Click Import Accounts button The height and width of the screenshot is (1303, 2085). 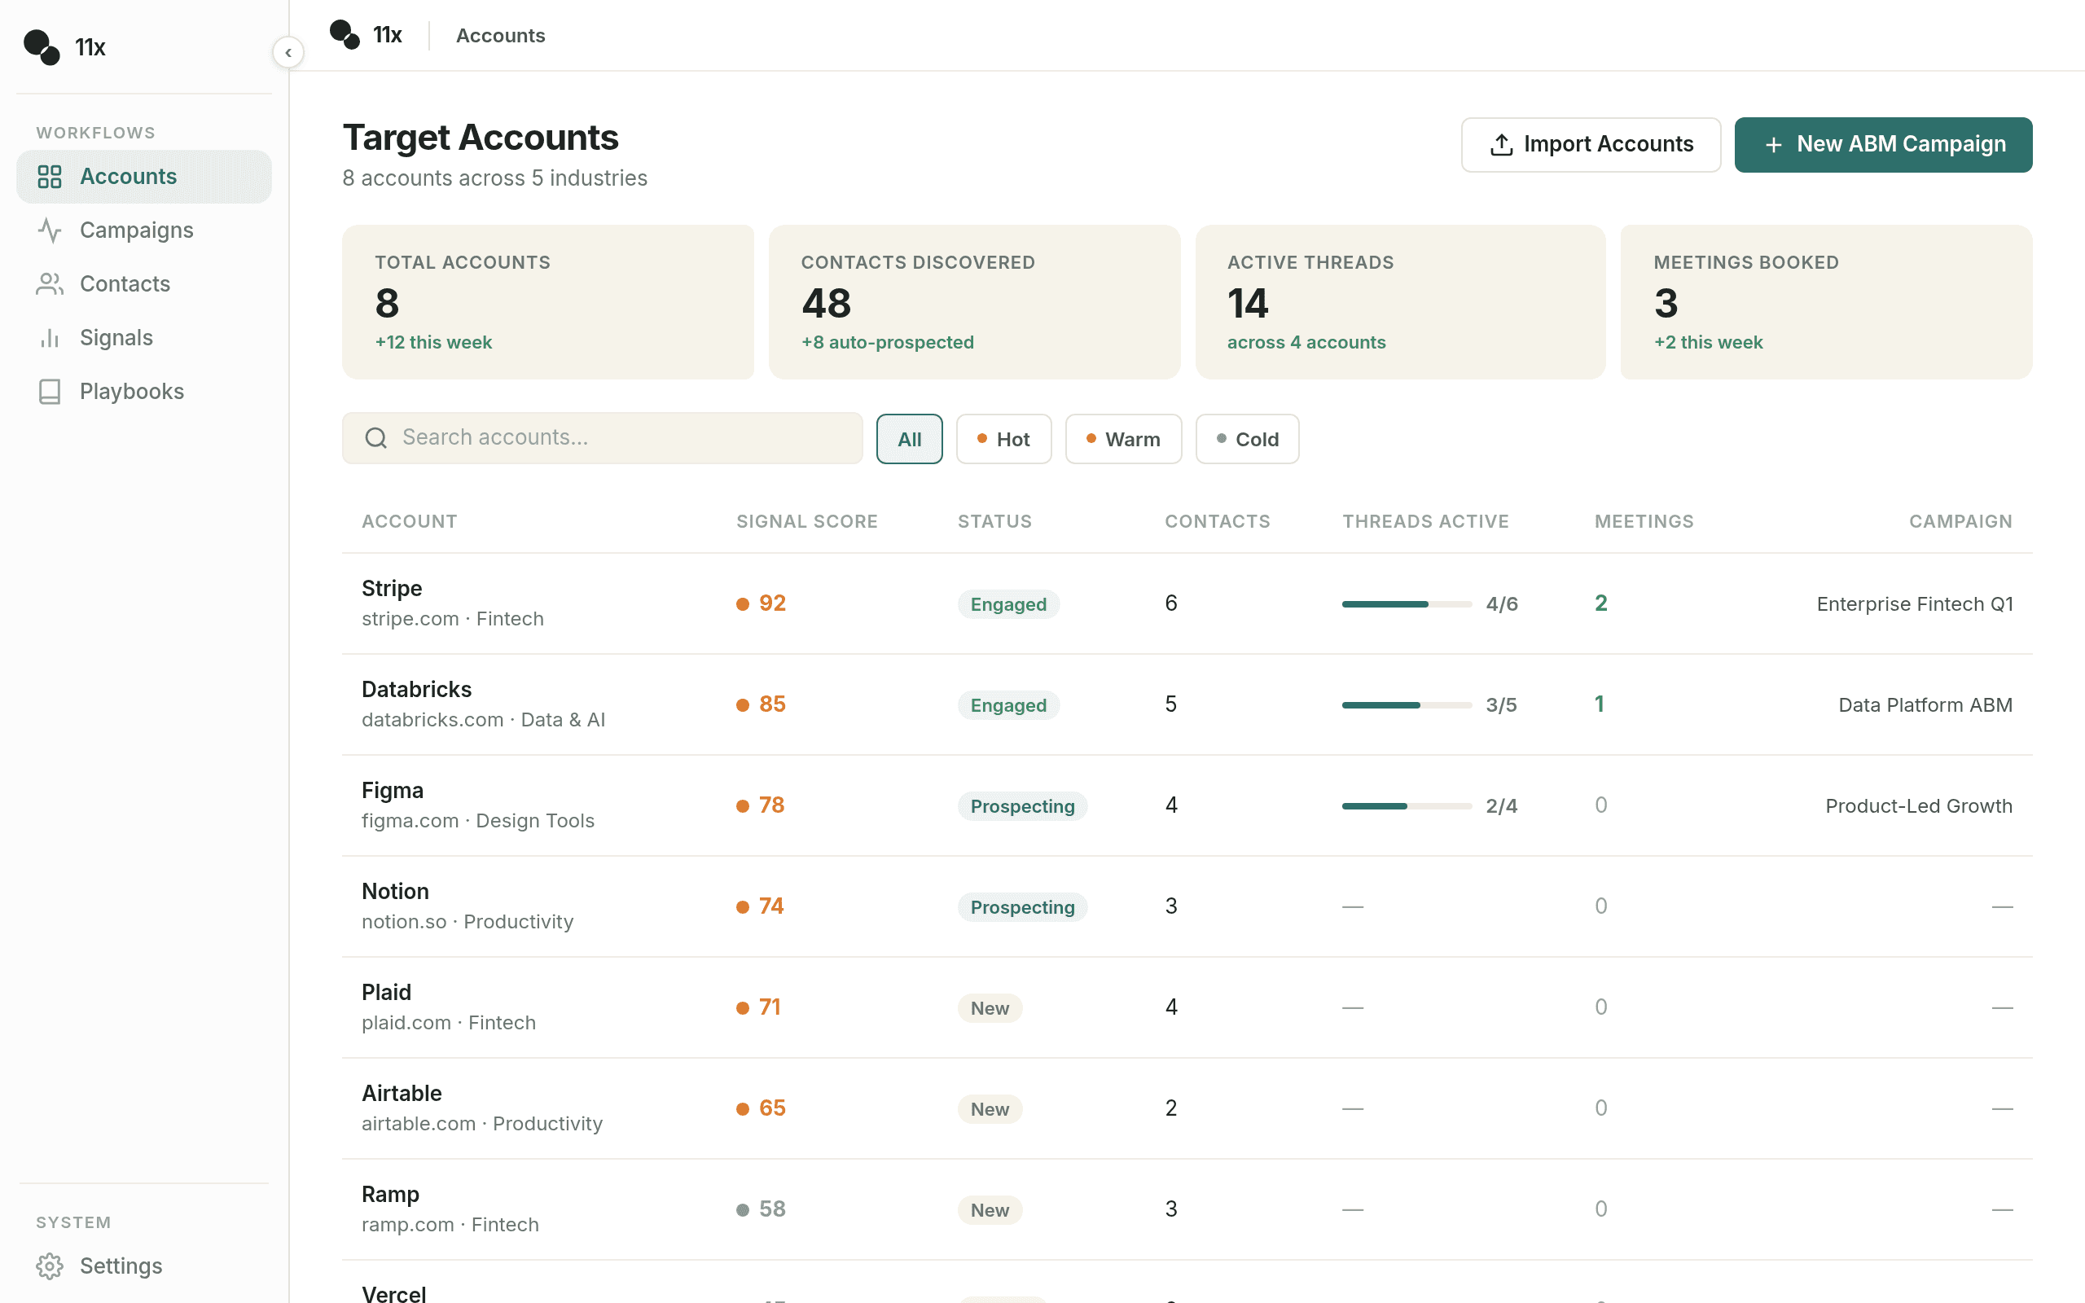pos(1591,145)
